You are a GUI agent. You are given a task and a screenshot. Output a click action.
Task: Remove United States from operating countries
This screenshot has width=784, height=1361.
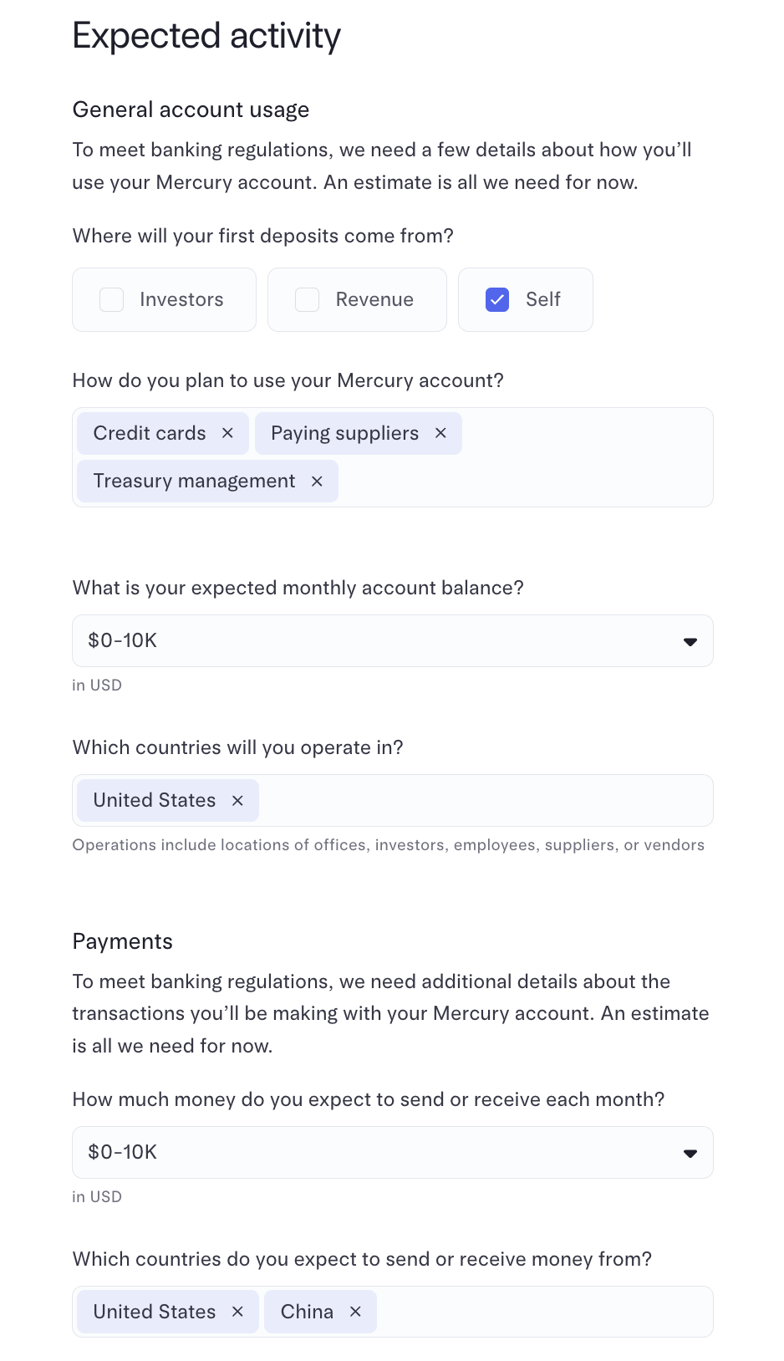coord(237,801)
